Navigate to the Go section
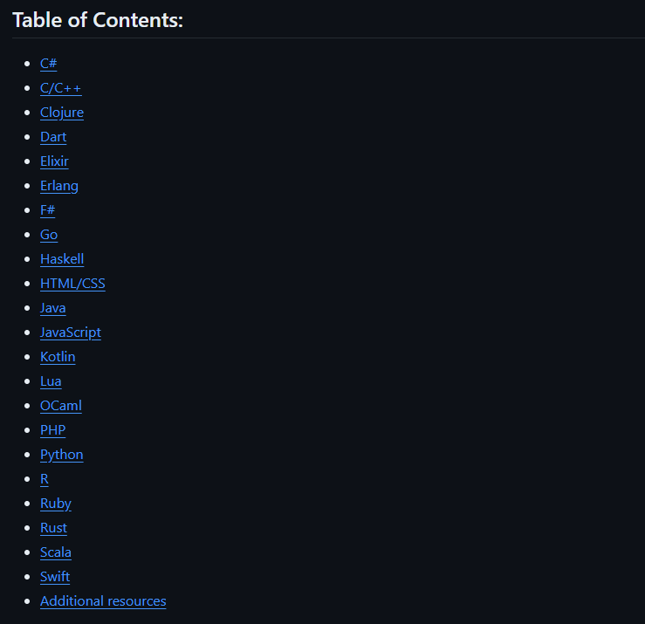 49,235
